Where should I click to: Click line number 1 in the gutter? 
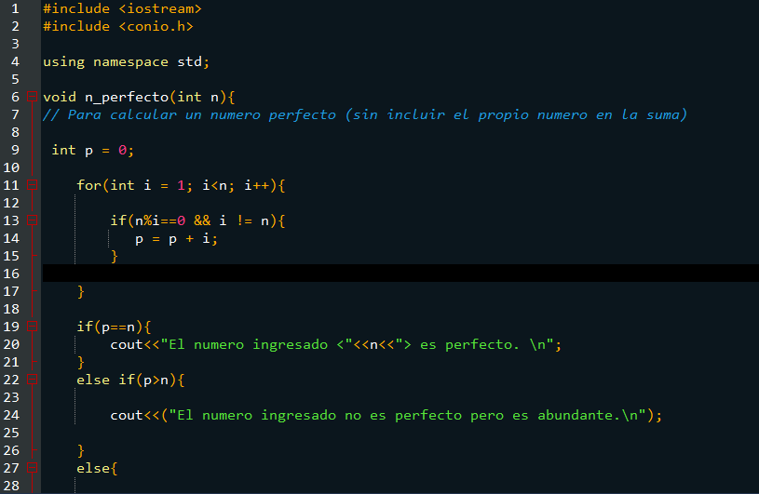click(x=15, y=8)
